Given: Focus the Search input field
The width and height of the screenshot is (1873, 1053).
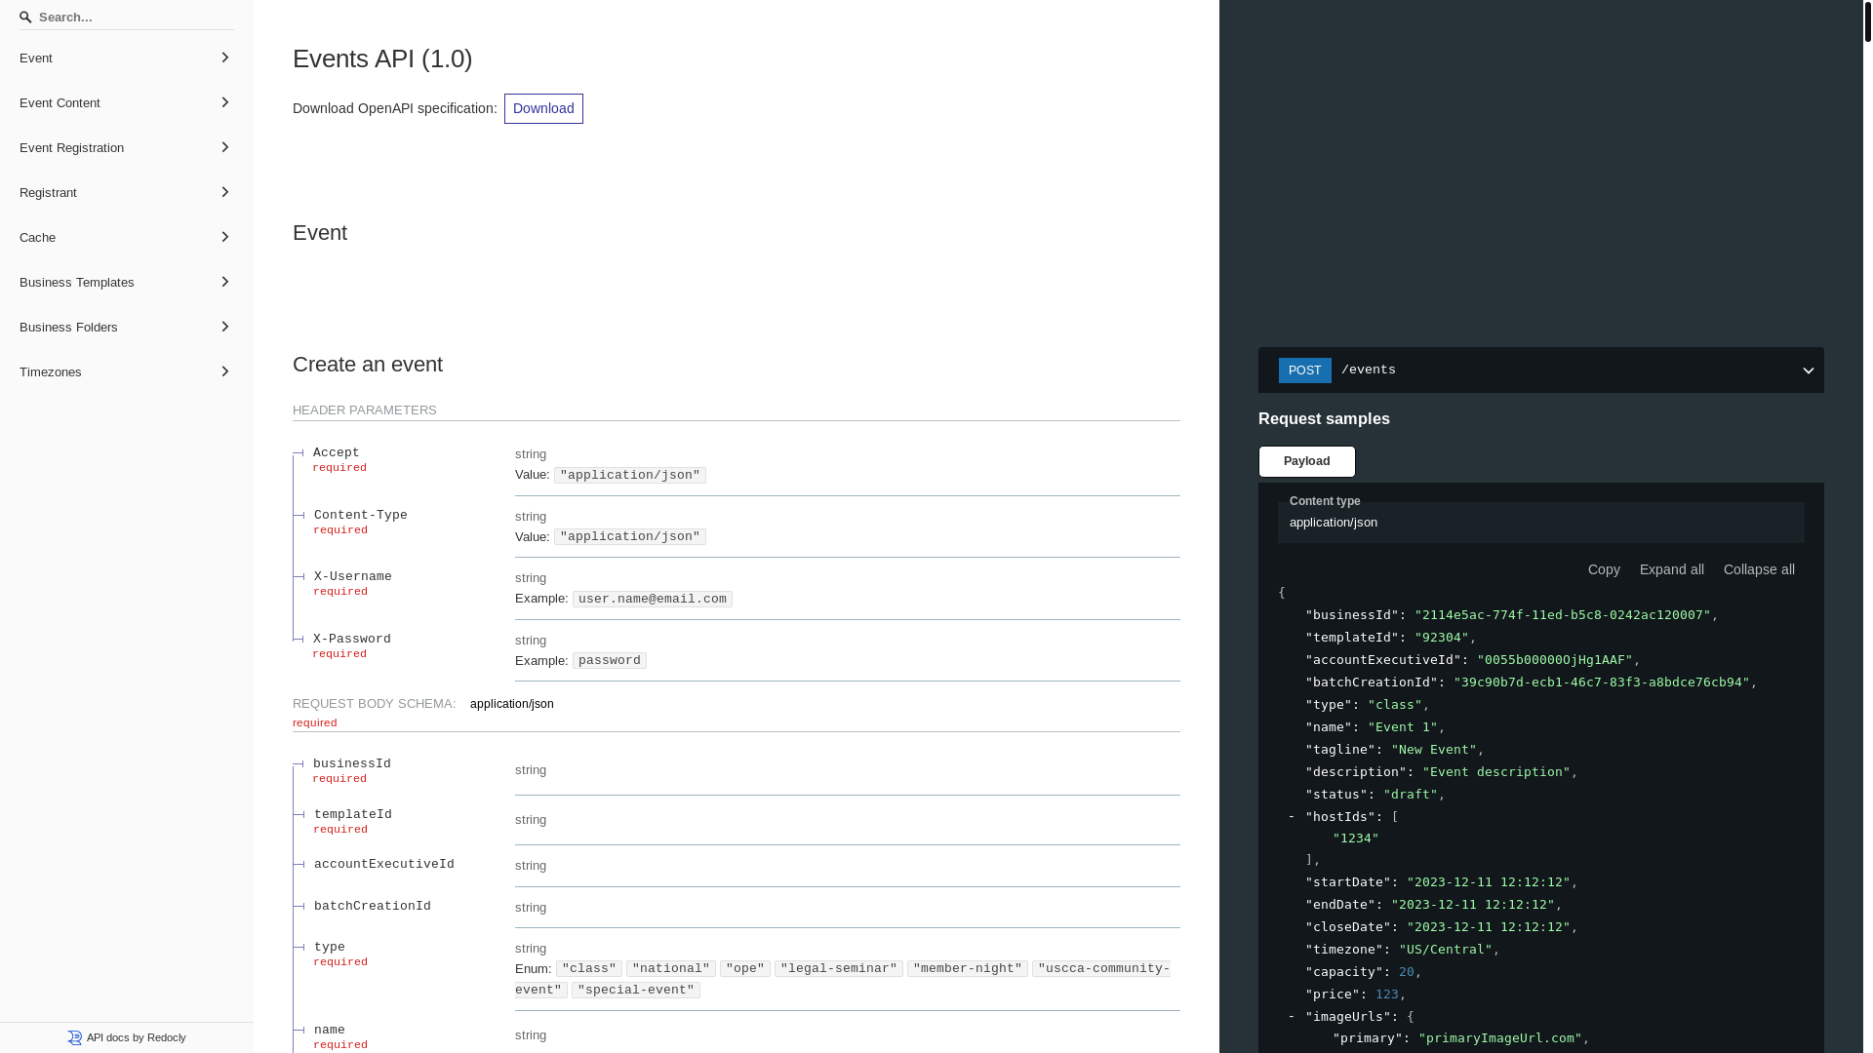Looking at the screenshot, I should click(x=127, y=18).
